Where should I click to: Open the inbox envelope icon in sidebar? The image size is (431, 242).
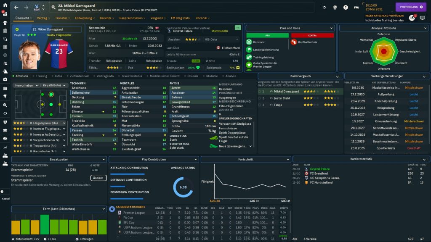pos(5,13)
